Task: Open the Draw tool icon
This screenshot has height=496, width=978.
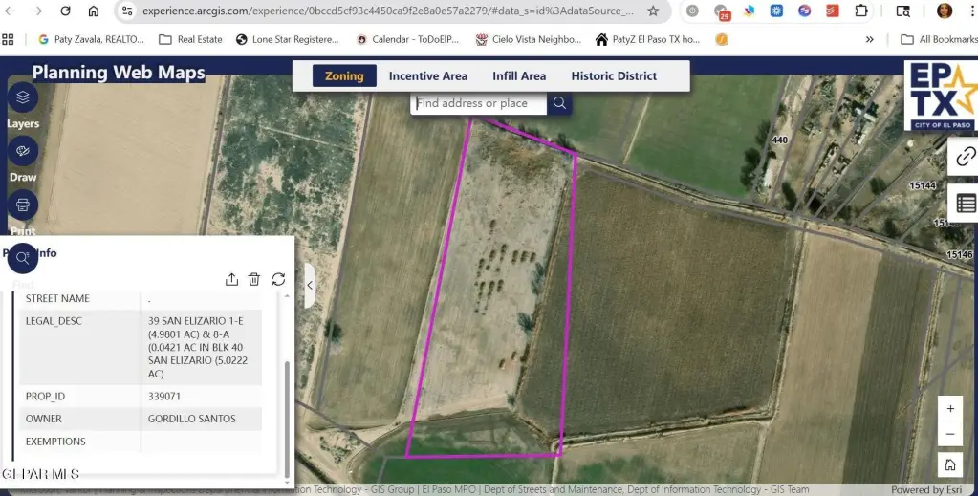Action: tap(23, 151)
